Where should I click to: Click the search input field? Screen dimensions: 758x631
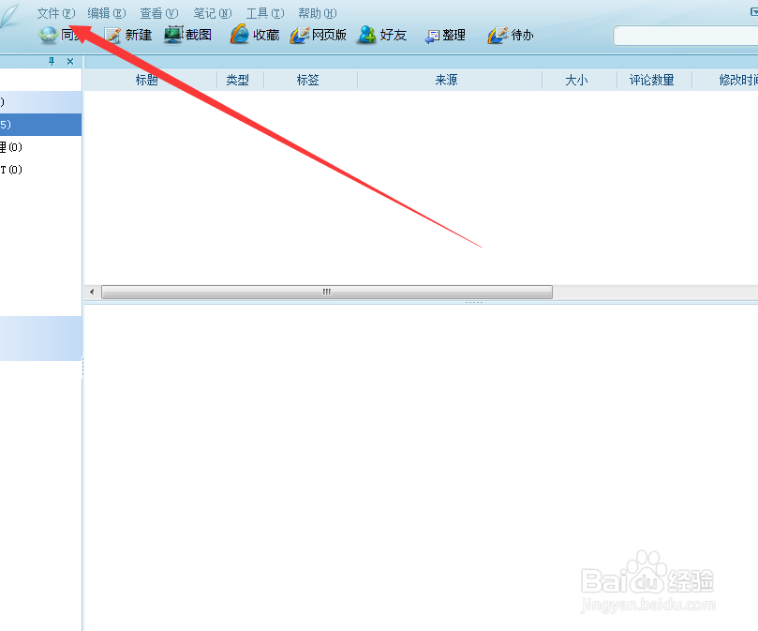click(686, 36)
